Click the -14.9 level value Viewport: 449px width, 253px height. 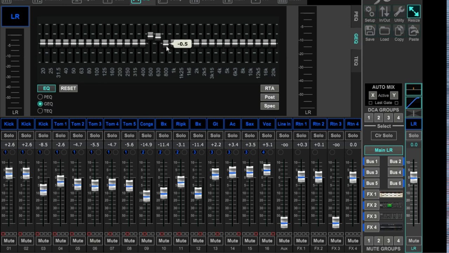(x=147, y=145)
